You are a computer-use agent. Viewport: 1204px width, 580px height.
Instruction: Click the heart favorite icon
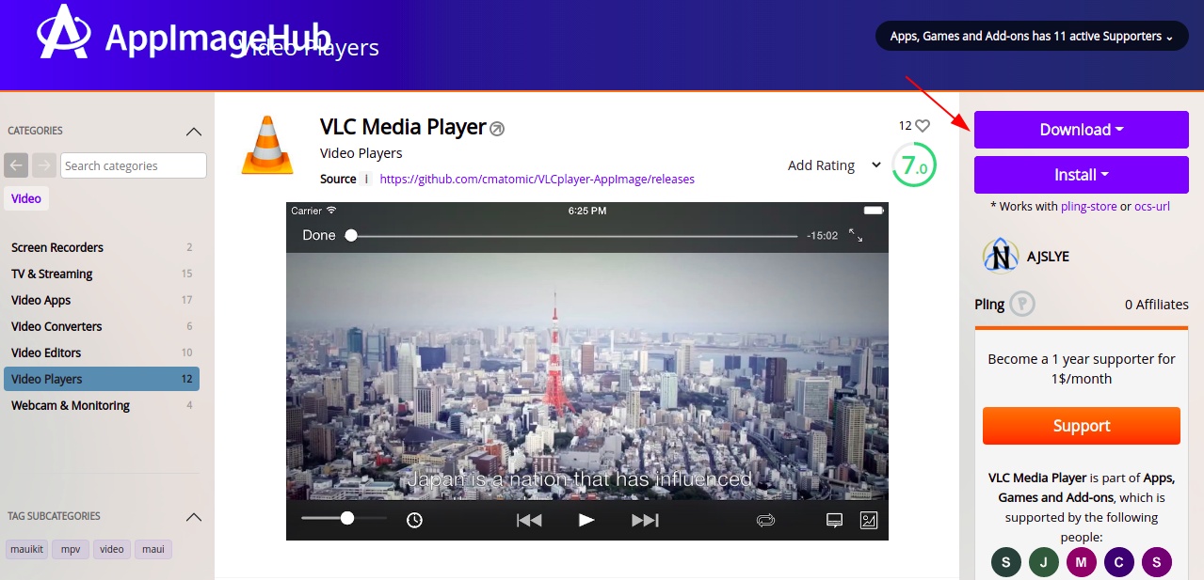click(x=923, y=125)
